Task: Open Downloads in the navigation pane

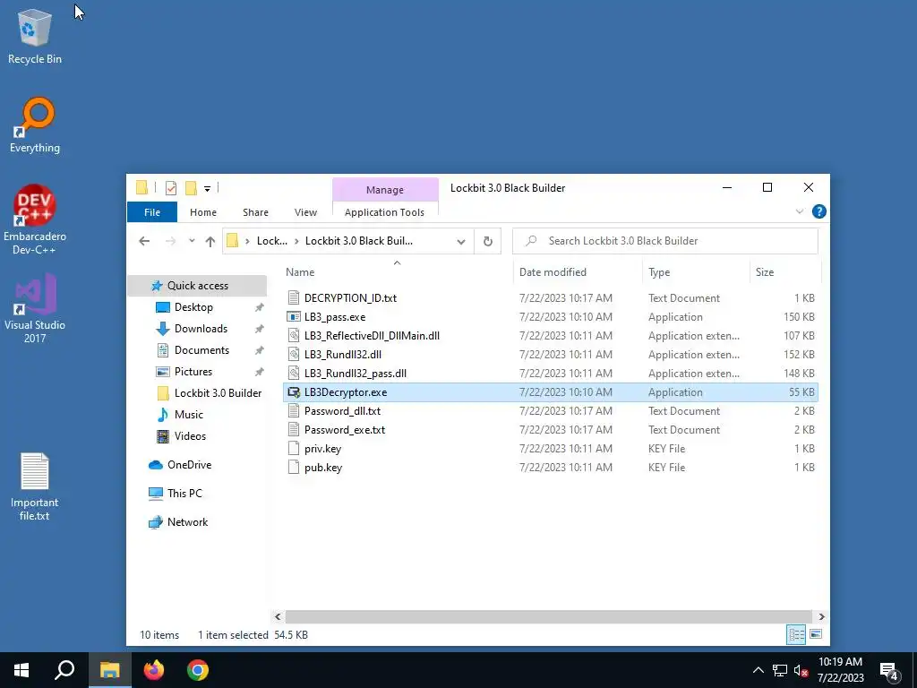Action: coord(201,329)
